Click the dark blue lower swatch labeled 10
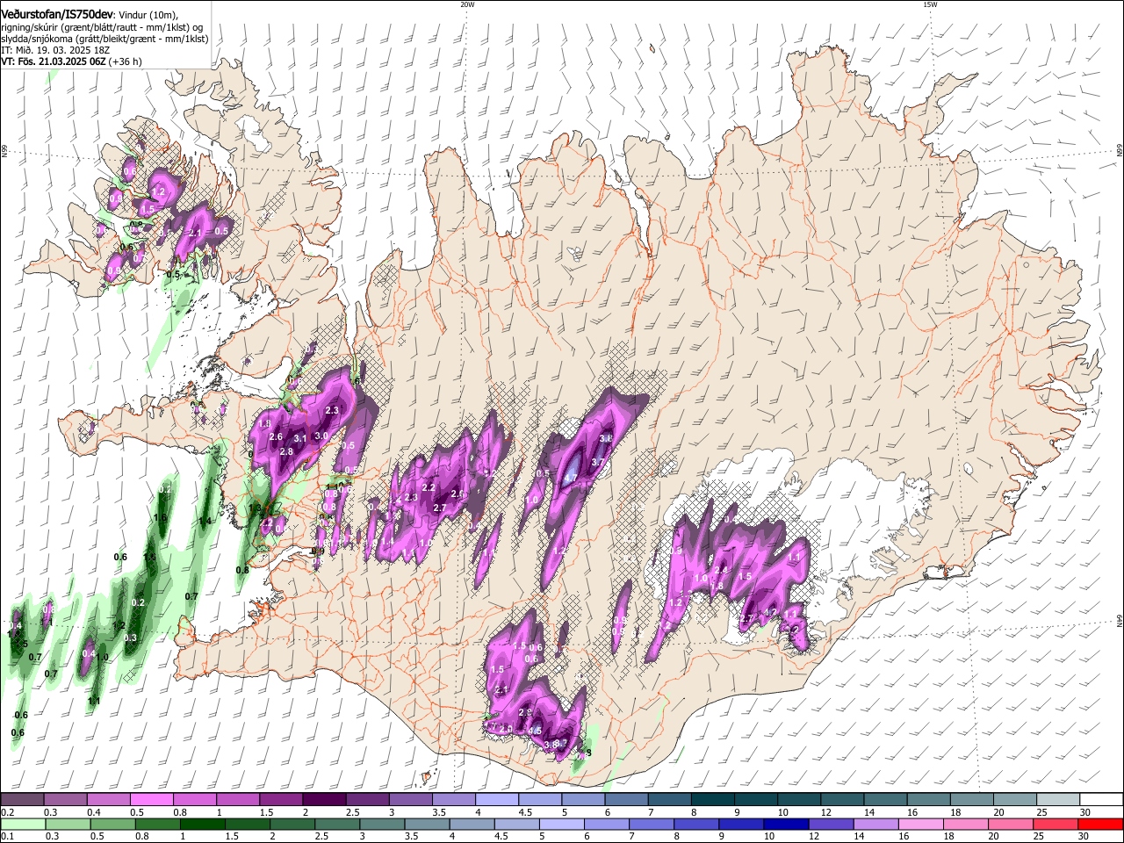Screen dimensions: 1124x843 (785, 824)
